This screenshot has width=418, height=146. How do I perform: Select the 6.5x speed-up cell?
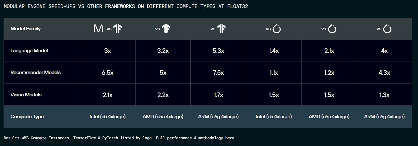pyautogui.click(x=107, y=73)
